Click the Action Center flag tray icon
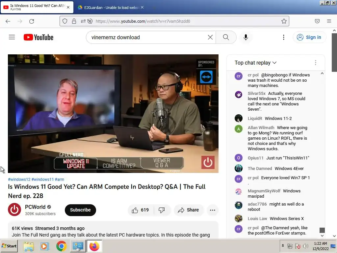The height and width of the screenshot is (253, 337). (298, 246)
